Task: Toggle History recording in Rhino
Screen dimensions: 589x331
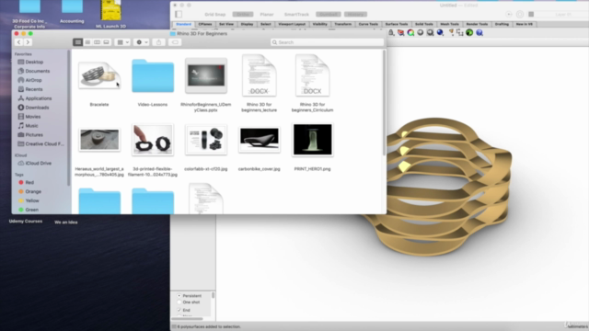Action: point(355,15)
